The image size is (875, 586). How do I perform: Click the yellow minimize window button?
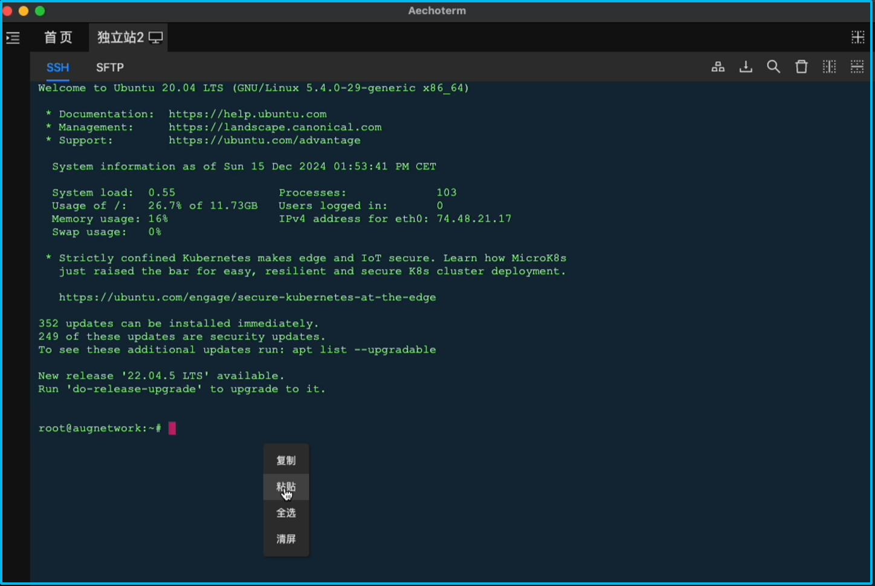(24, 11)
